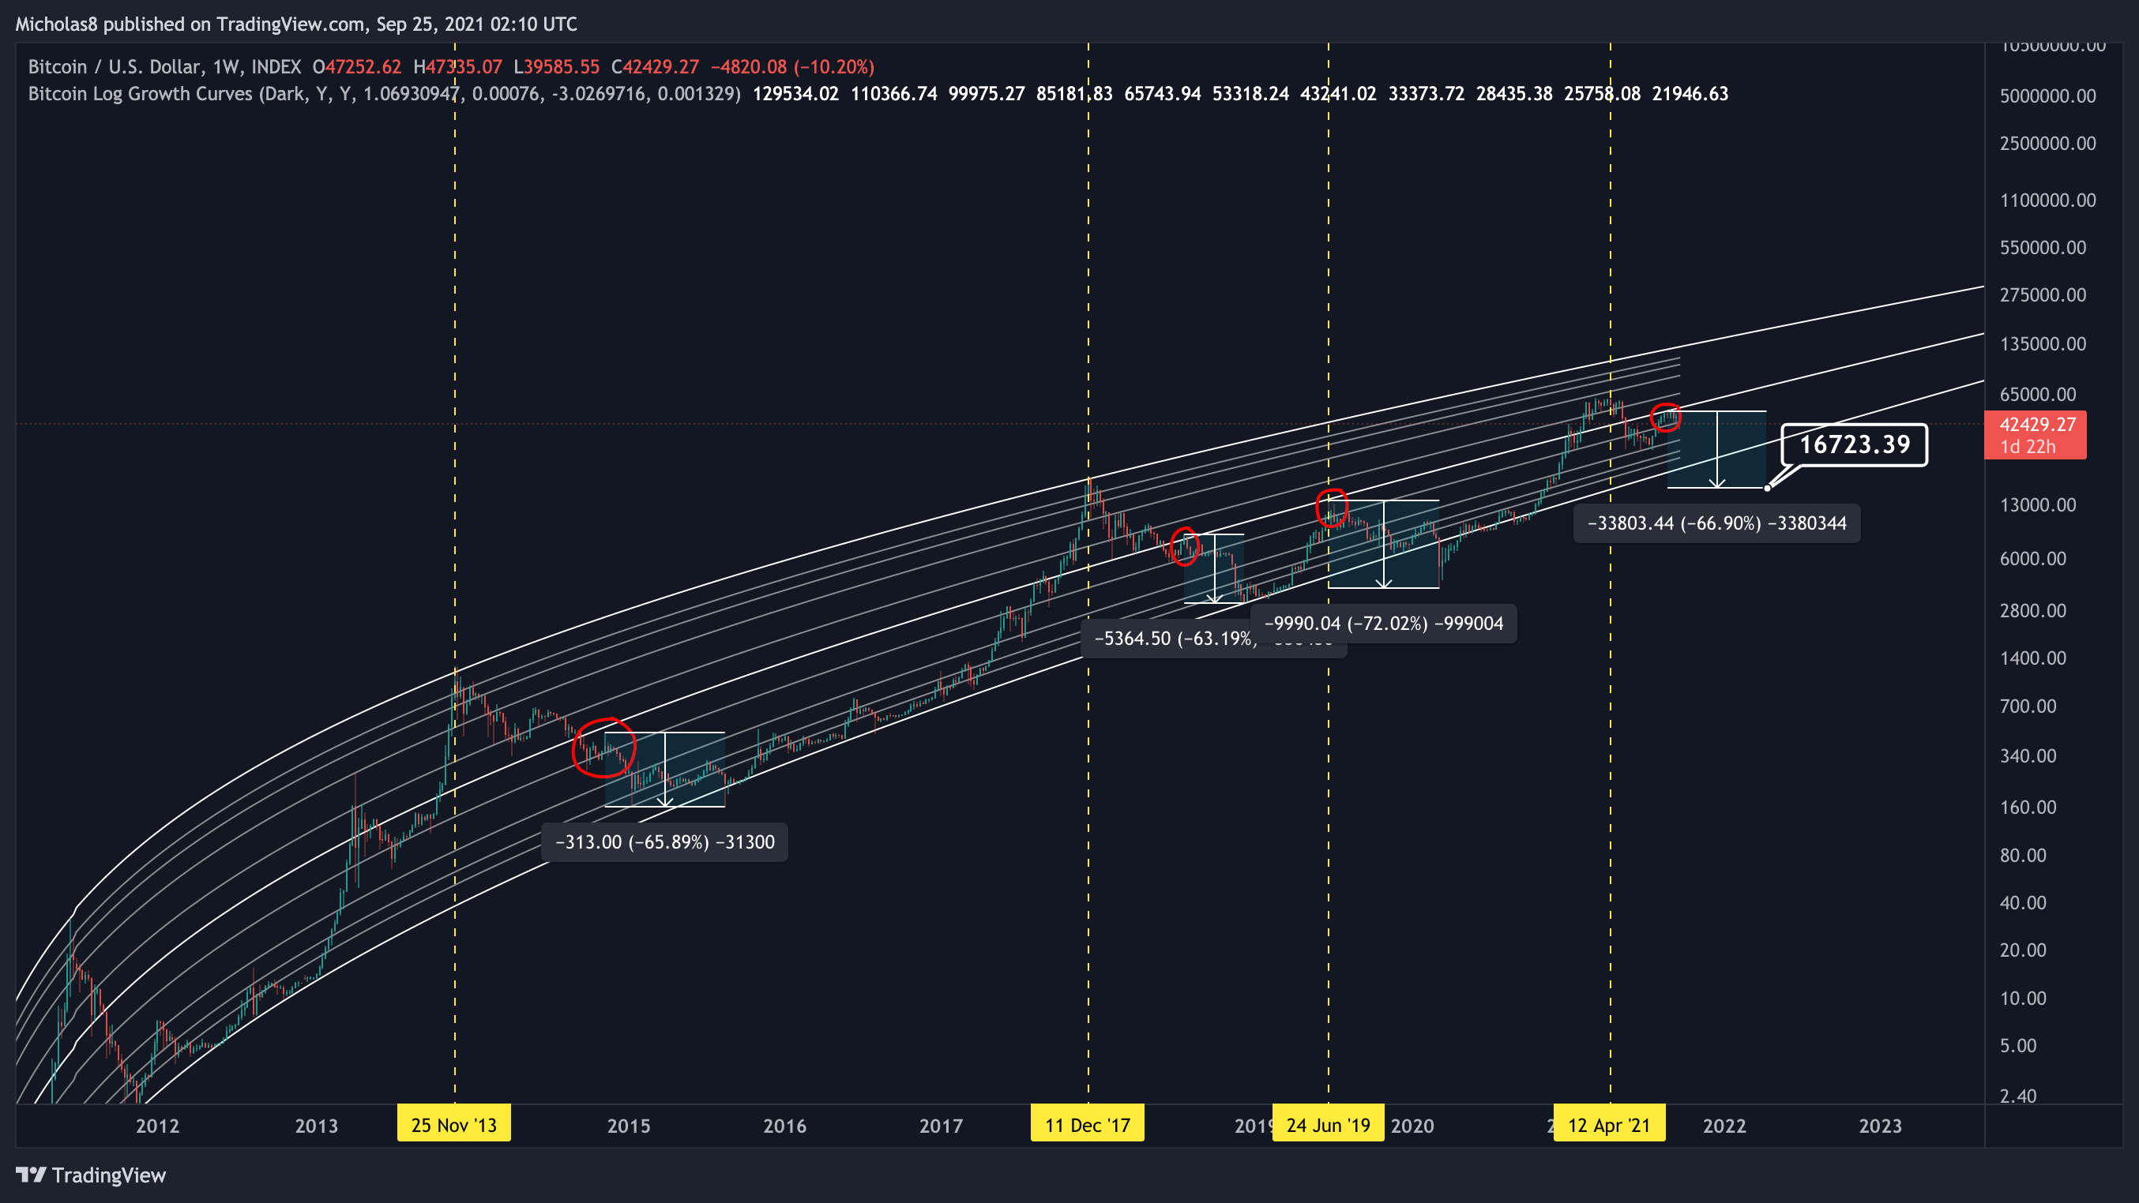Click the Micholas8 published on TradingView.com header
This screenshot has height=1203, width=2139.
click(296, 24)
